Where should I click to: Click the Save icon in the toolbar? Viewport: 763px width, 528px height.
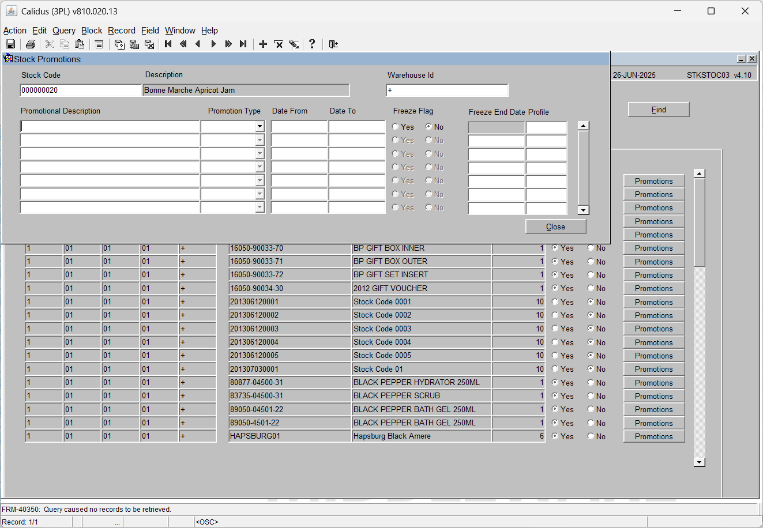[x=10, y=44]
